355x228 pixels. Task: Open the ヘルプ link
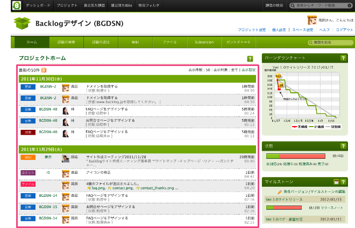(324, 30)
